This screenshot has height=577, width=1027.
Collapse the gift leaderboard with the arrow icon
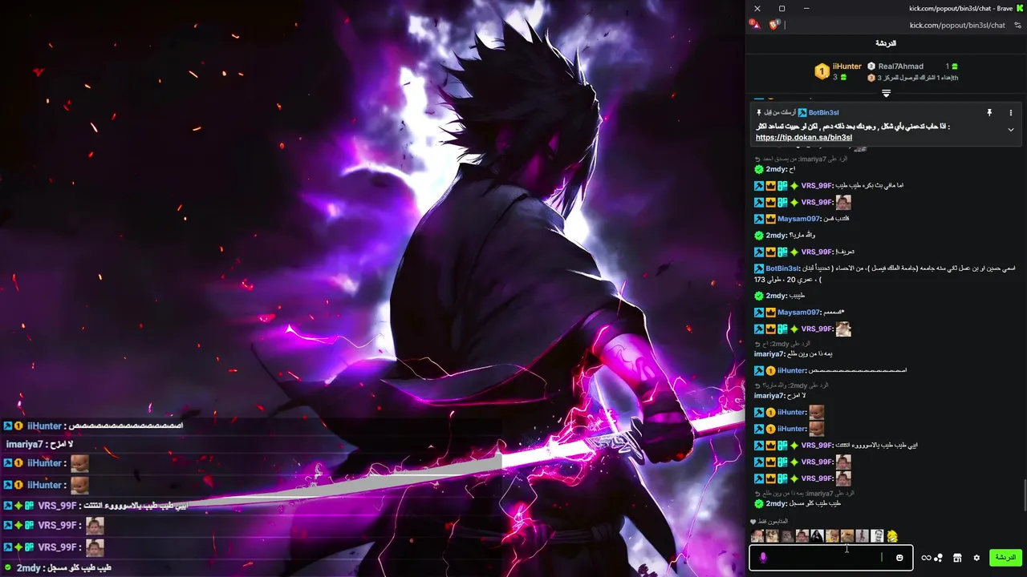pos(886,94)
